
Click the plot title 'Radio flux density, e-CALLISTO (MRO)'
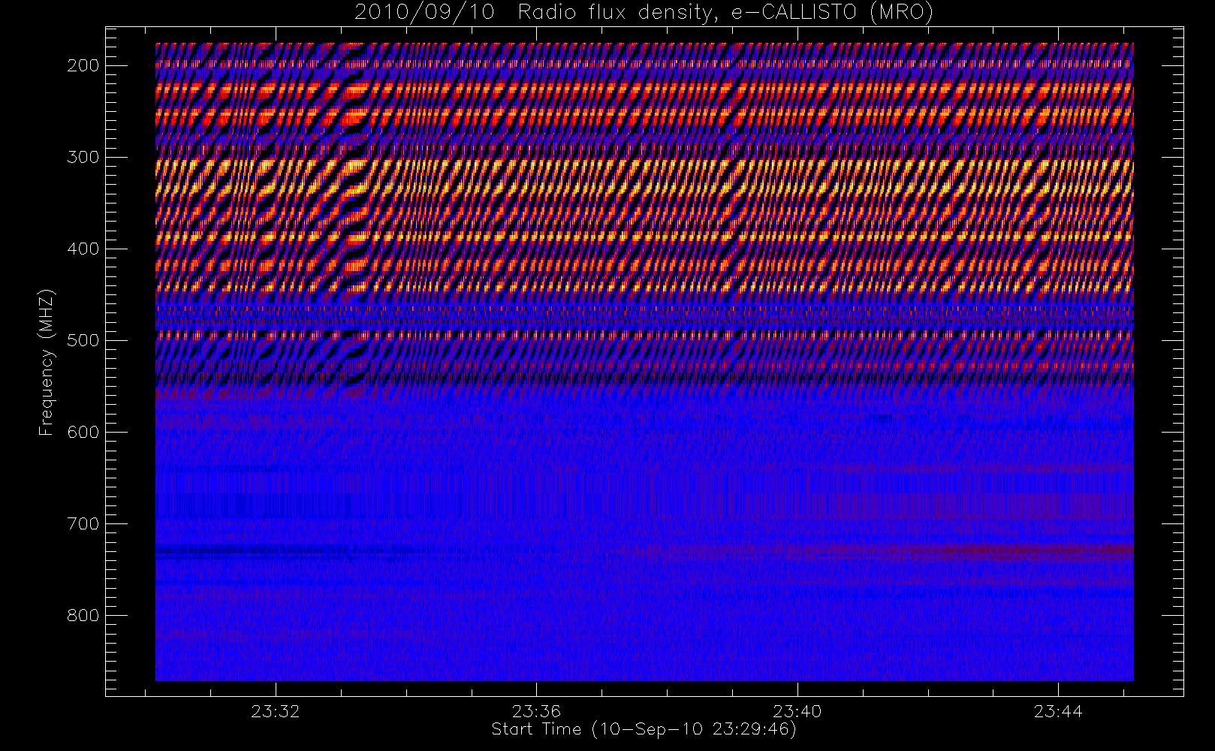pyautogui.click(x=725, y=13)
